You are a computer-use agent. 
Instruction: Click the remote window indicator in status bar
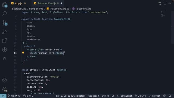(x=3, y=96)
